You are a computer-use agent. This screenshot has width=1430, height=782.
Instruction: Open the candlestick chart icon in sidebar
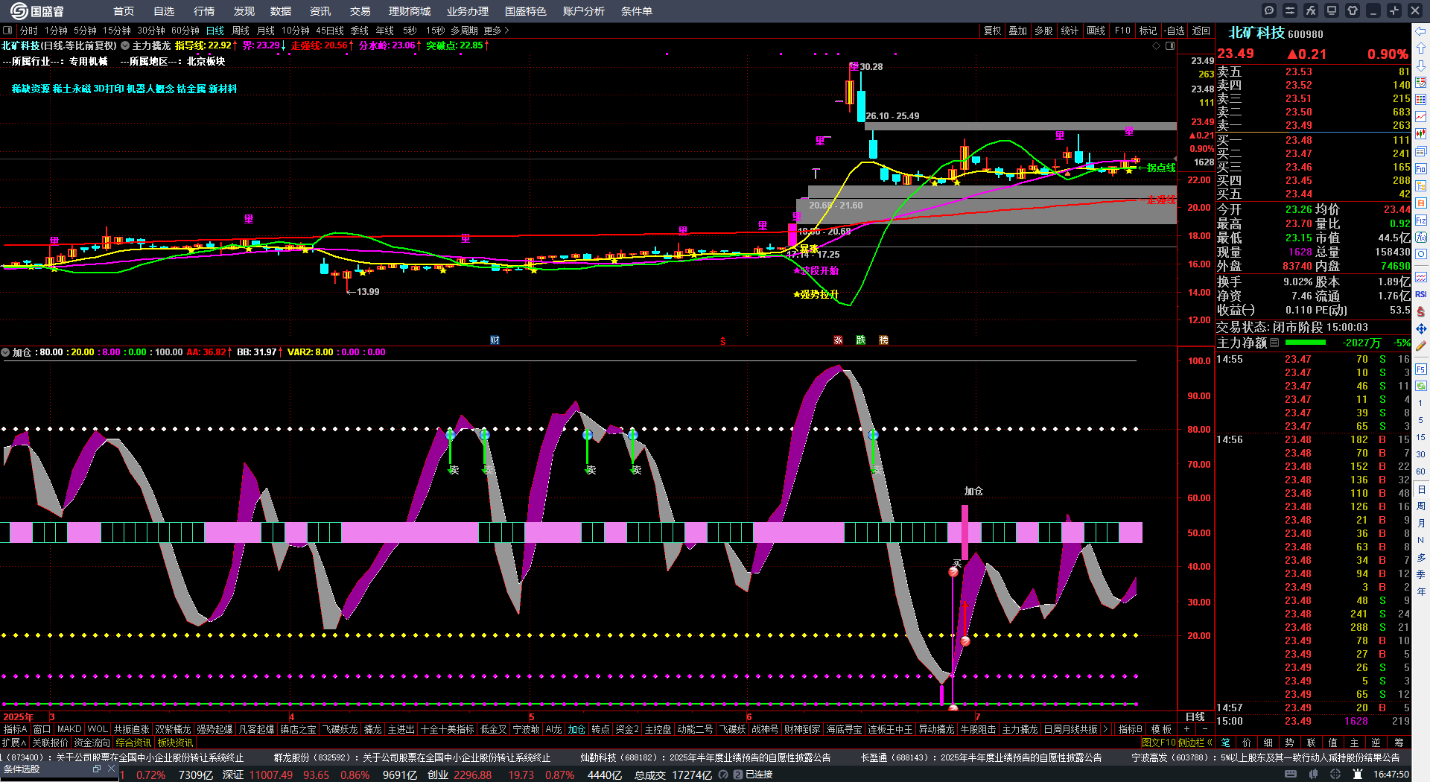(1421, 134)
